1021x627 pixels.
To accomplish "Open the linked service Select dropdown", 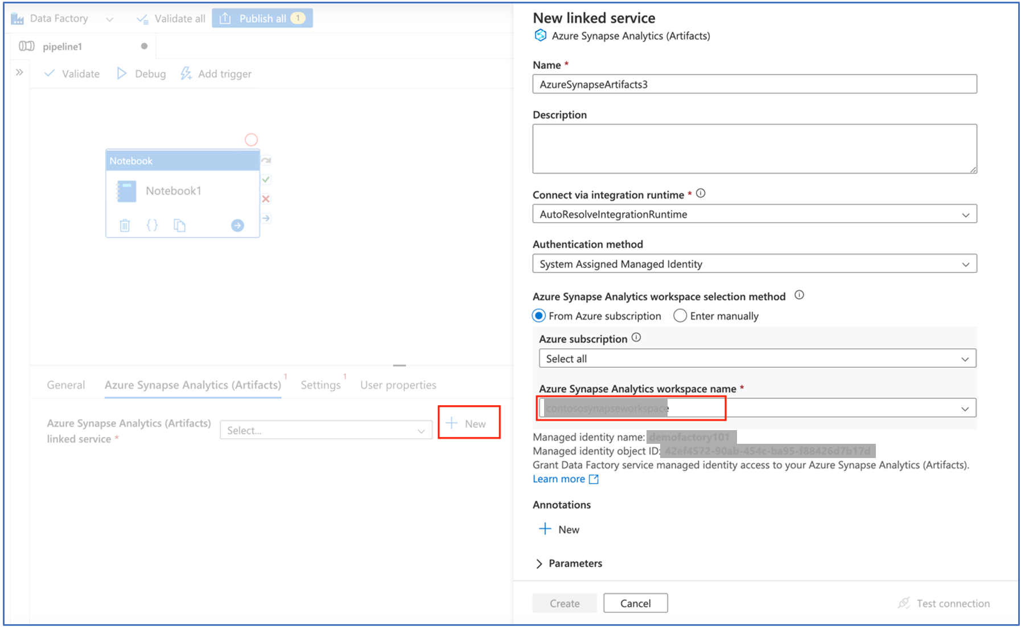I will tap(326, 431).
